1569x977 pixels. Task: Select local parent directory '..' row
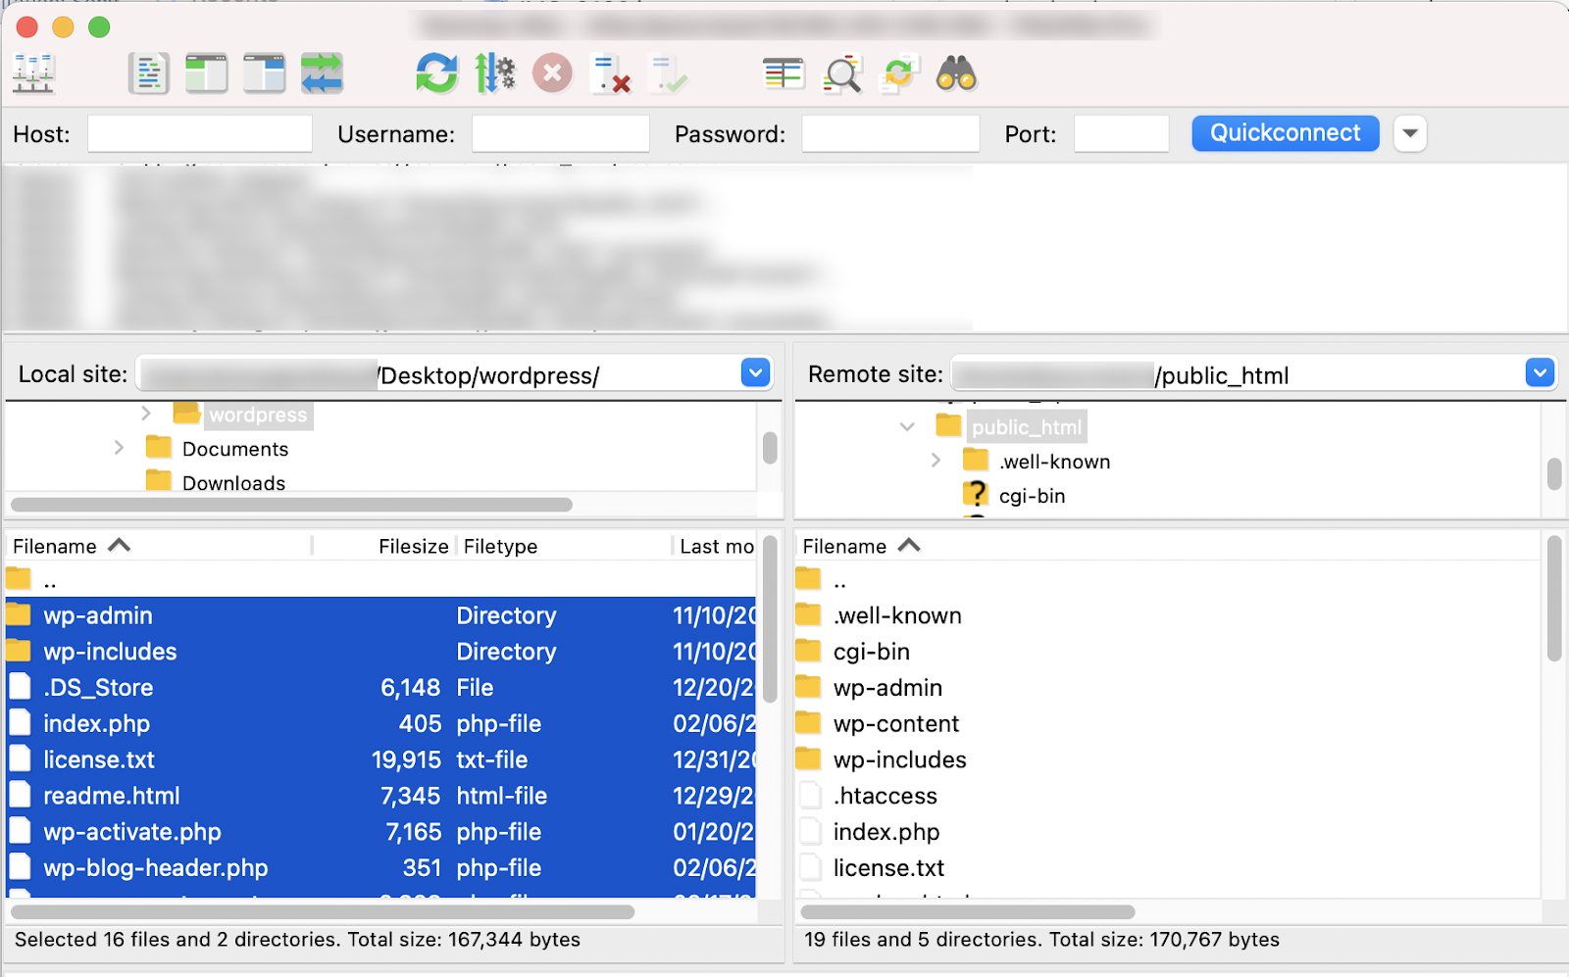380,580
